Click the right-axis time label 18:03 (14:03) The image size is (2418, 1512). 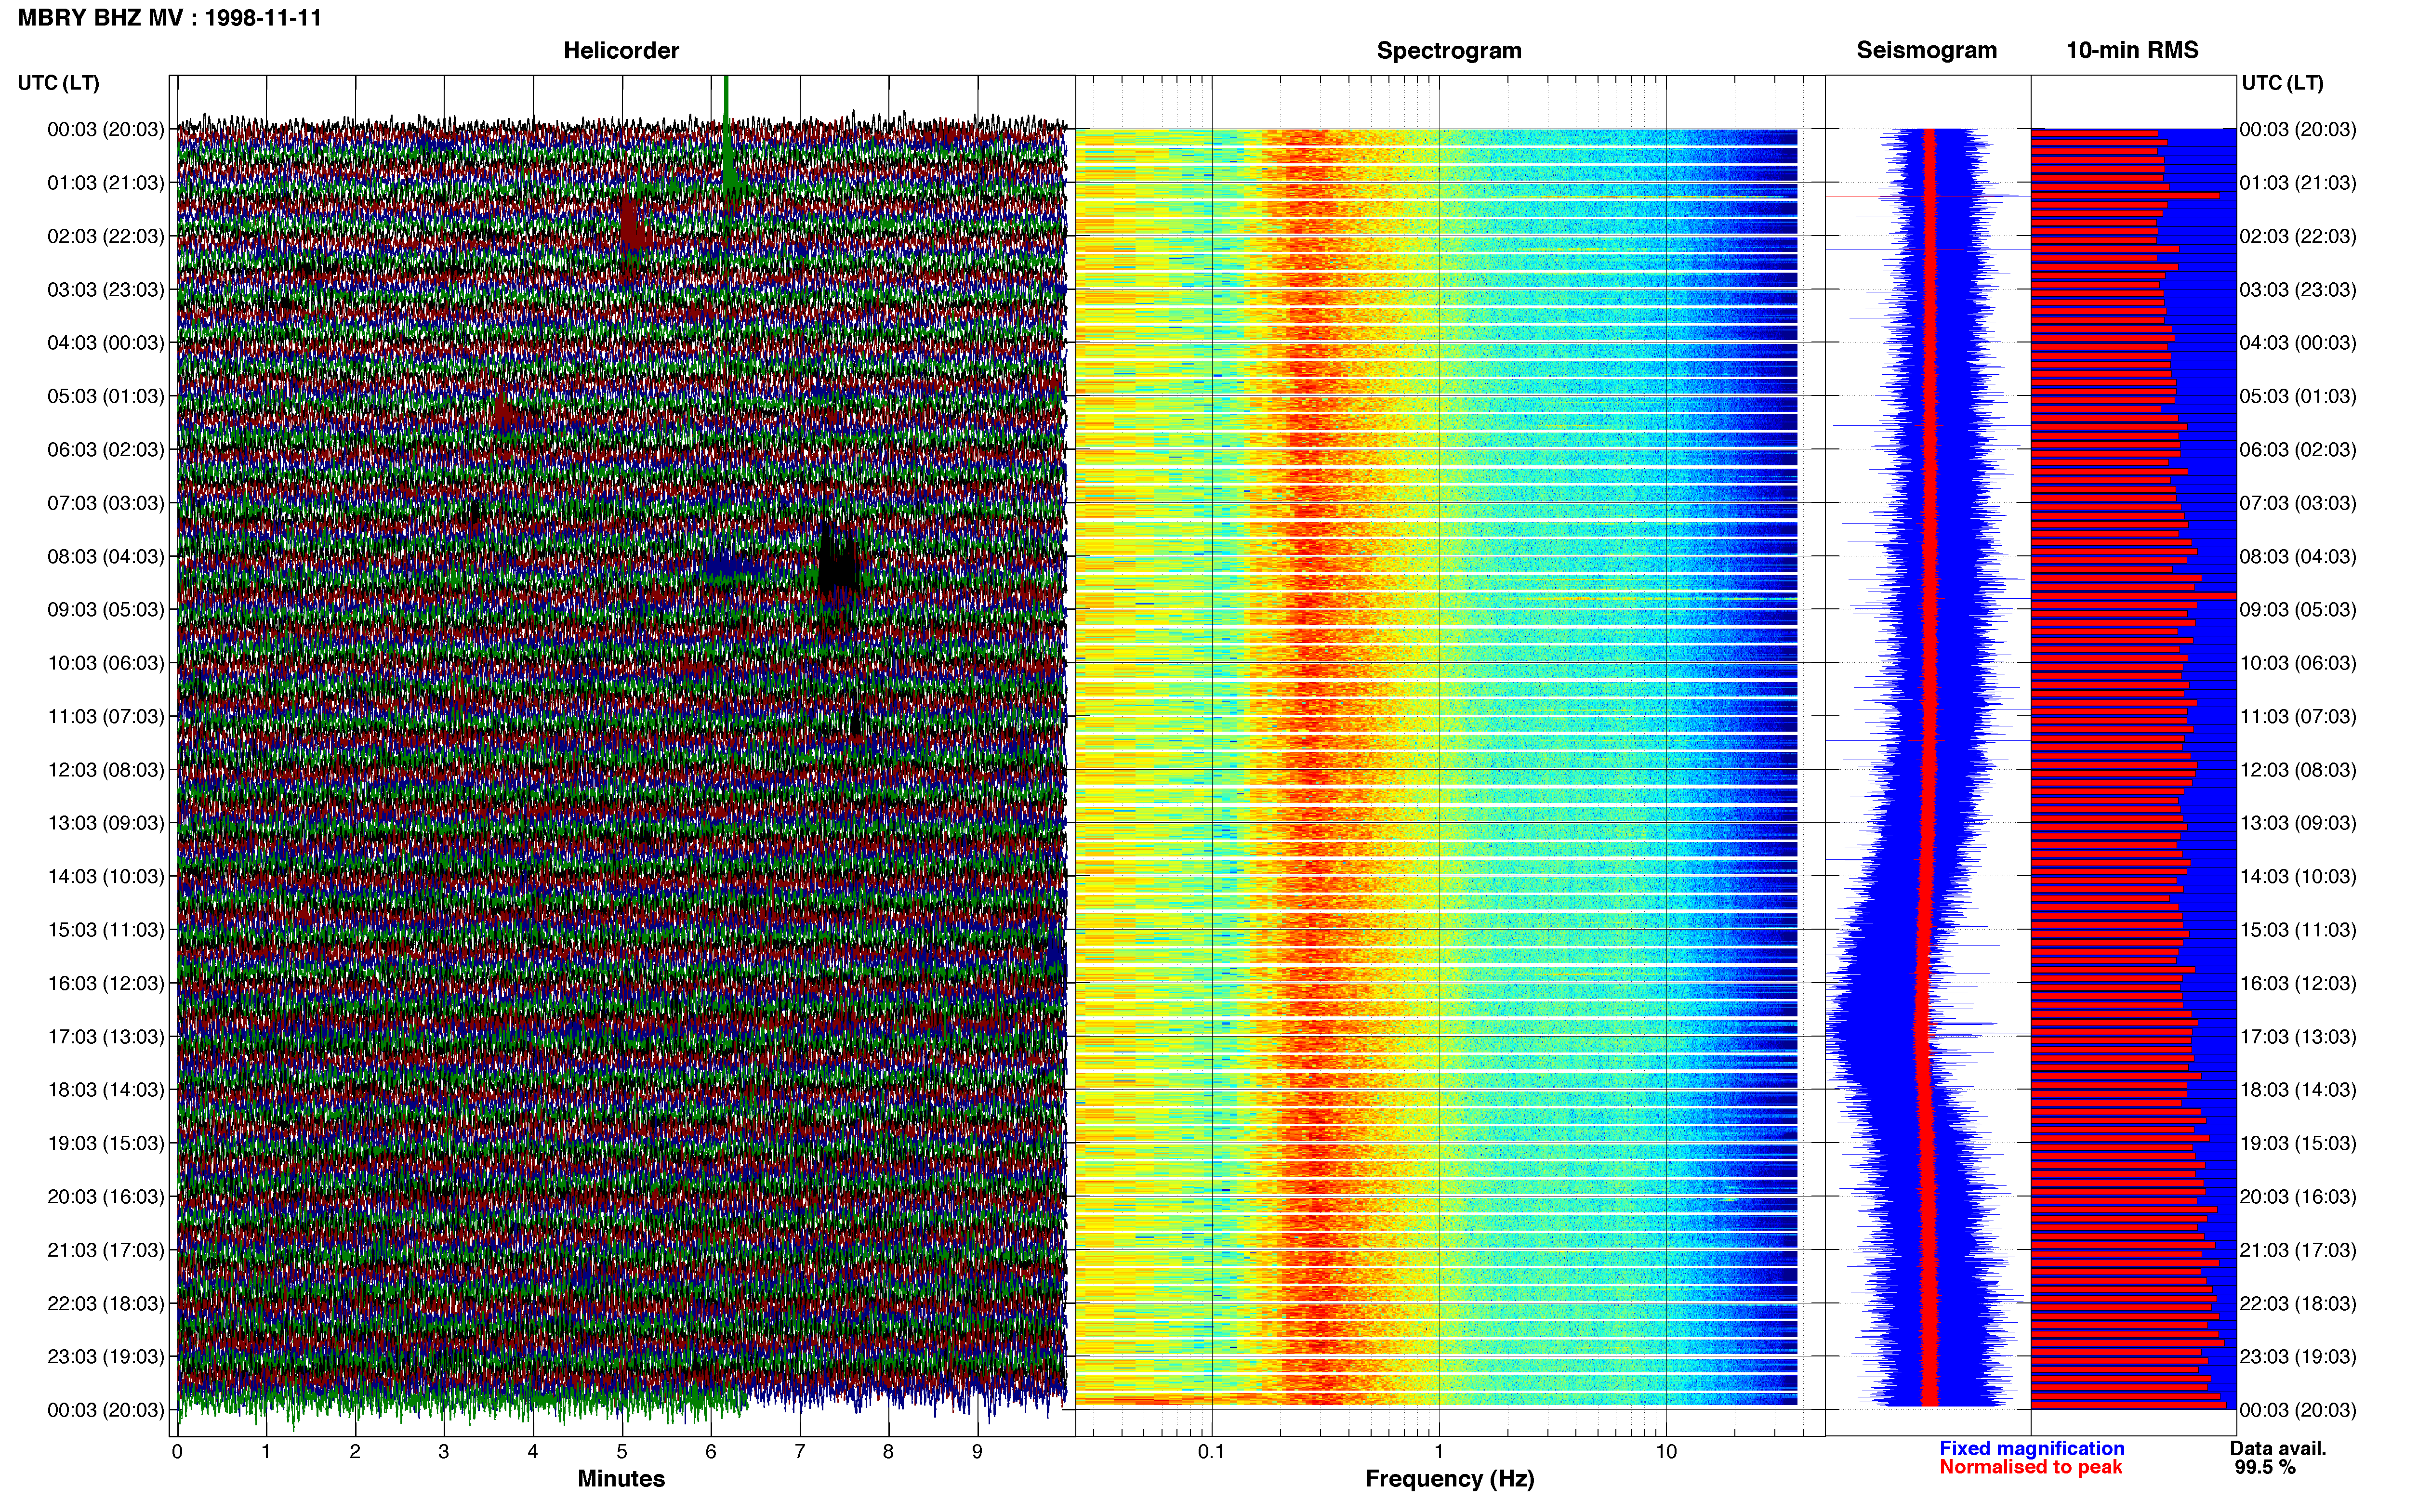click(x=2298, y=1090)
